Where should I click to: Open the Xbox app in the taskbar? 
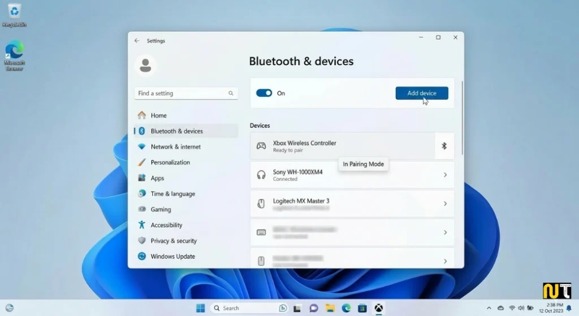pos(379,308)
